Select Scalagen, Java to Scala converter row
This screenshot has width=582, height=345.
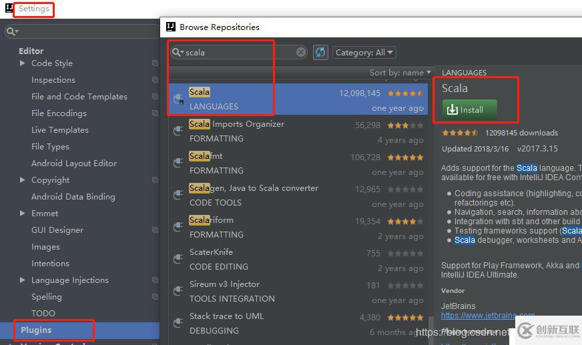tap(298, 195)
